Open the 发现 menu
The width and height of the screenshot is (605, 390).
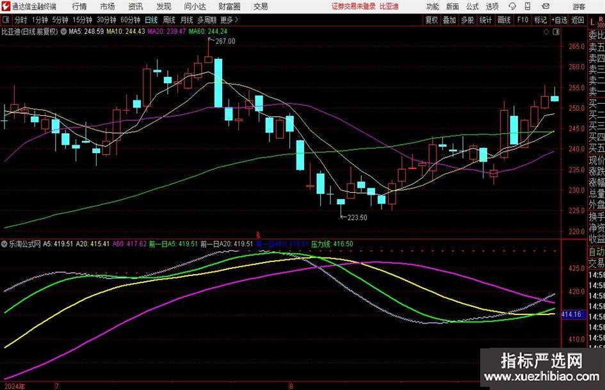[164, 6]
